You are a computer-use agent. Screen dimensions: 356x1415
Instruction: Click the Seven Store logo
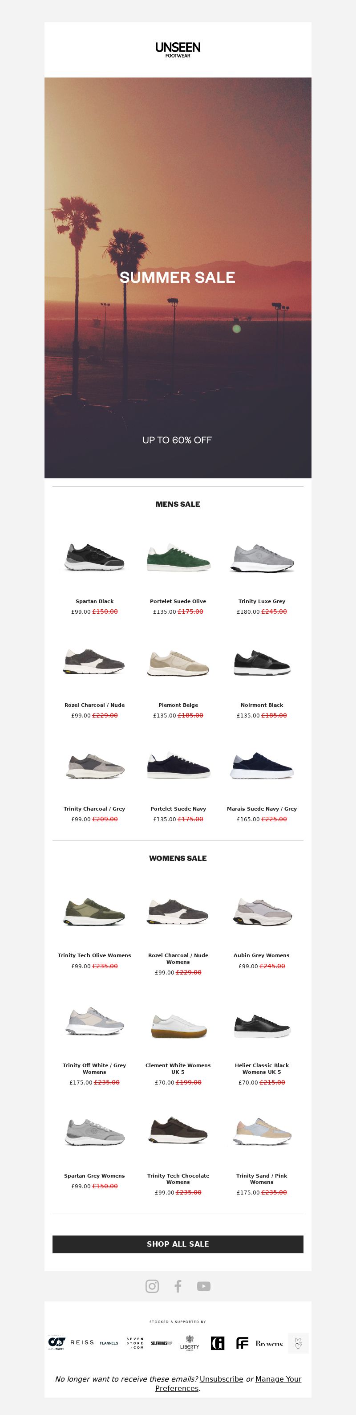pos(135,1343)
